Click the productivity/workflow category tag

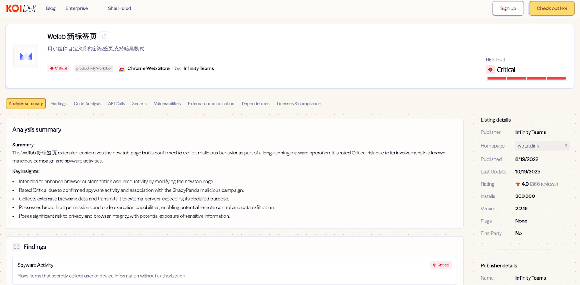[94, 68]
